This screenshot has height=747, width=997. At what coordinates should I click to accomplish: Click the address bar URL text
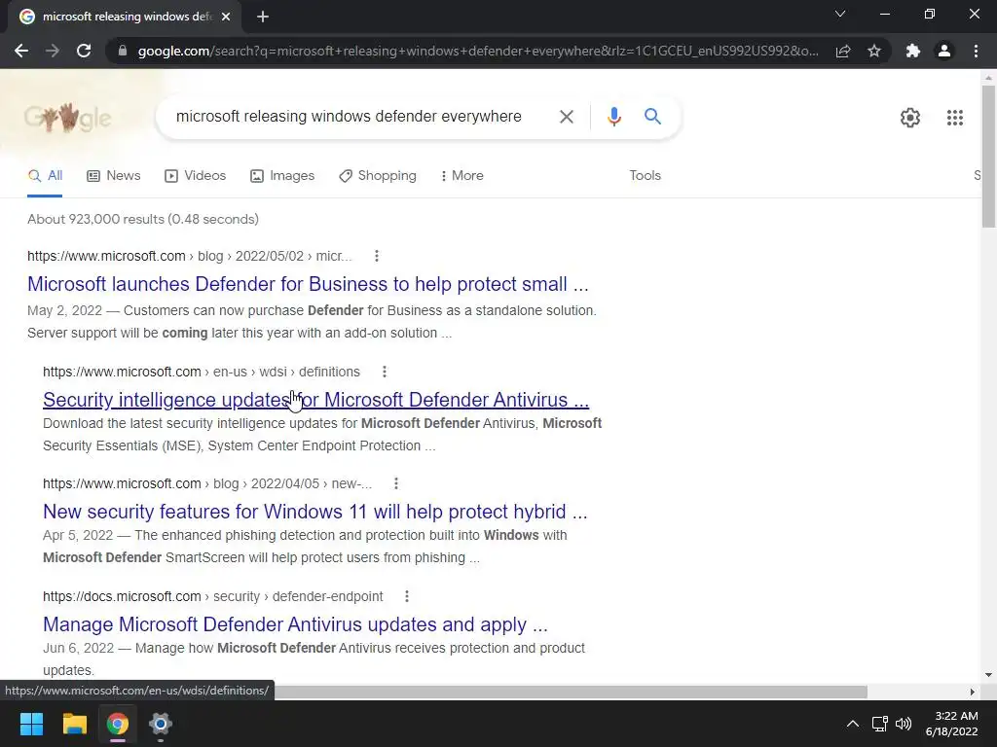[x=478, y=51]
